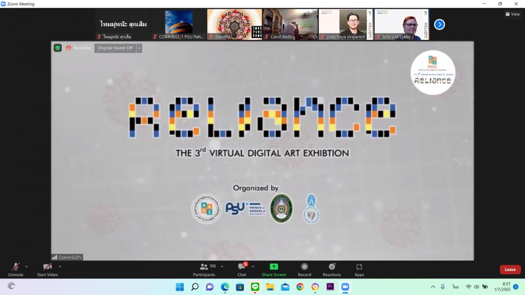Open the system volume control in tray
525x295 pixels.
point(476,287)
